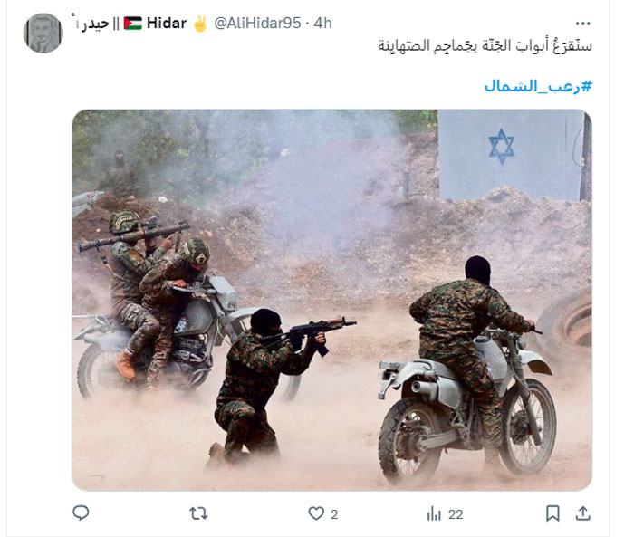This screenshot has height=537, width=634.
Task: Click the like count number 2
Action: click(334, 514)
